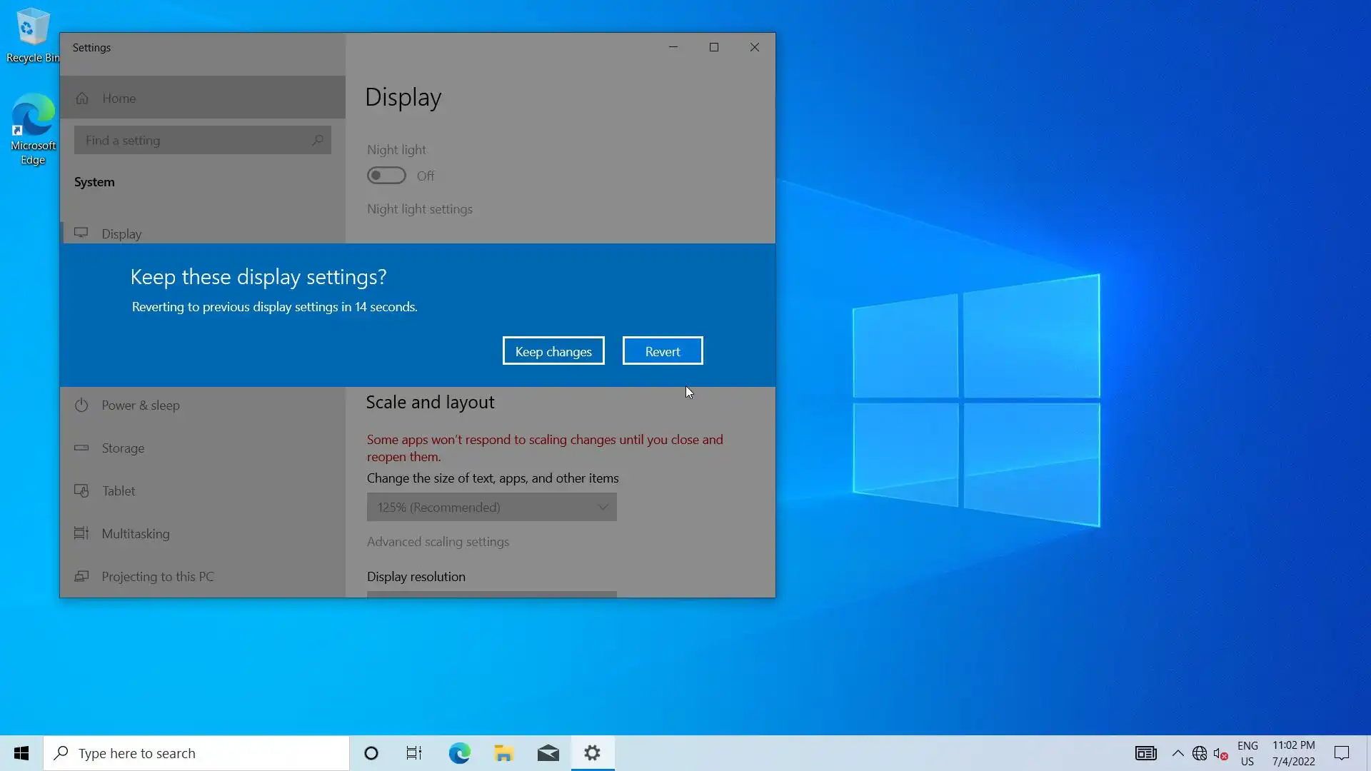Open Task View on taskbar
The width and height of the screenshot is (1371, 771).
tap(414, 753)
